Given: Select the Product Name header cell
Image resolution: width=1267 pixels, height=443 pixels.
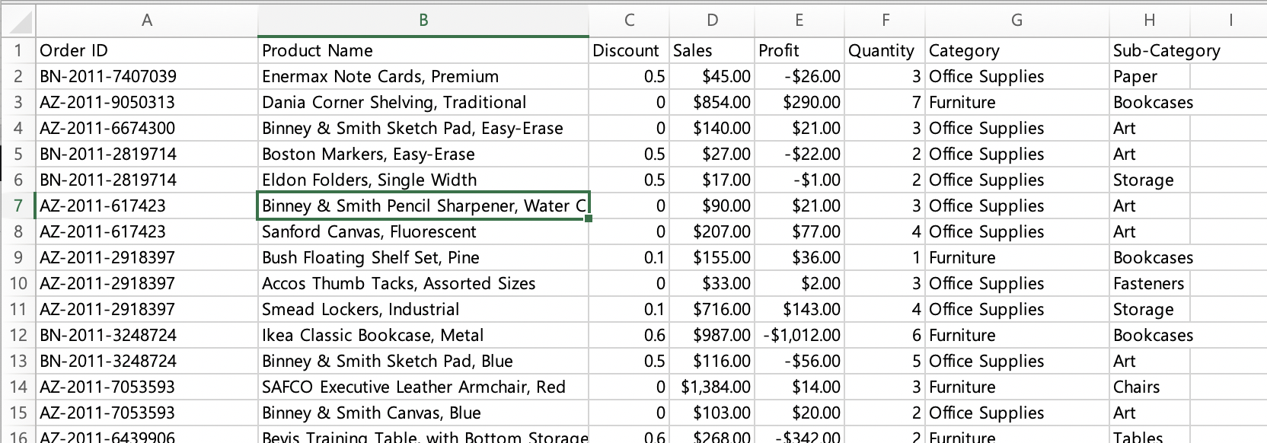Looking at the screenshot, I should coord(423,51).
